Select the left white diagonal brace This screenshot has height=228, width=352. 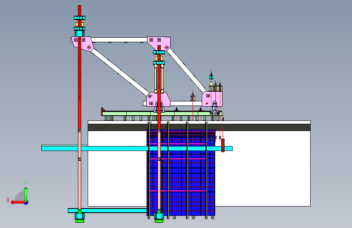[x=120, y=72]
